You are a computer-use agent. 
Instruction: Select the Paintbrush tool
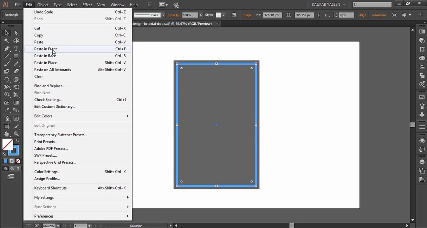7,64
